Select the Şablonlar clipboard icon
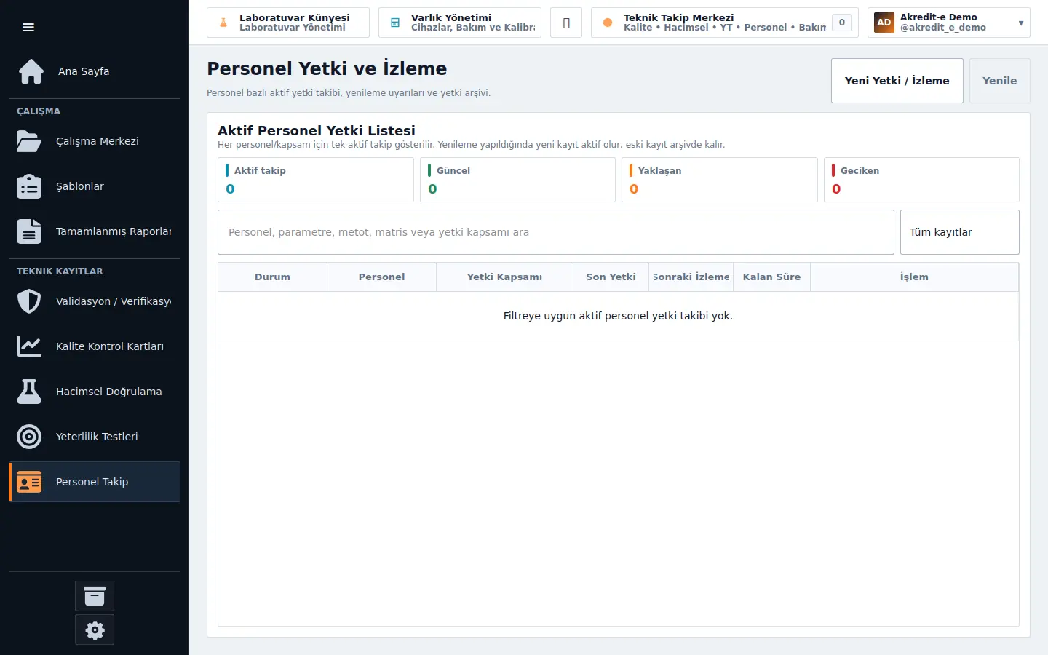Screen dimensions: 1048x655 click(x=29, y=186)
